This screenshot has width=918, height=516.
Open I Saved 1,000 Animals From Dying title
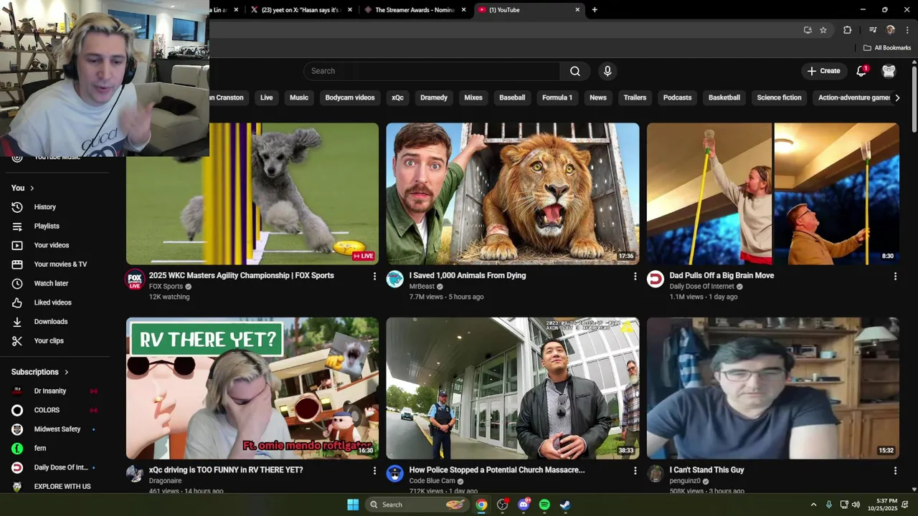coord(468,275)
